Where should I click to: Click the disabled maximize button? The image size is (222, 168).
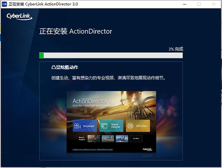point(199,4)
